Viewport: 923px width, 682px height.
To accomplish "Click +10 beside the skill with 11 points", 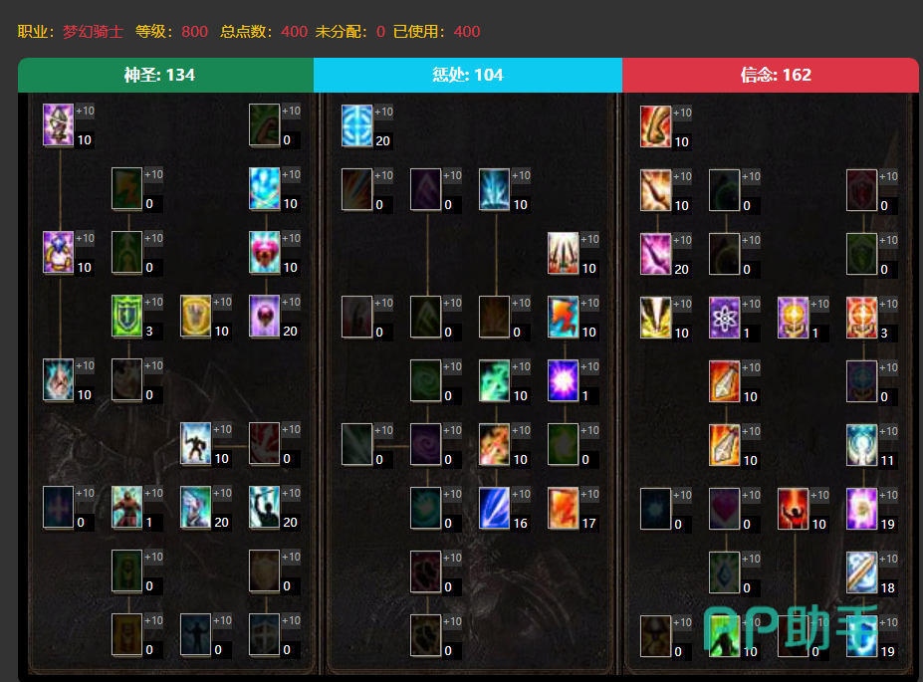I will [x=889, y=431].
